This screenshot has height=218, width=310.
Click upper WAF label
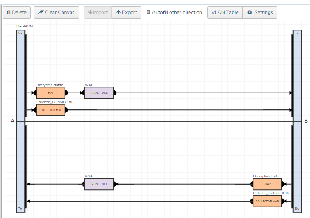[89, 85]
